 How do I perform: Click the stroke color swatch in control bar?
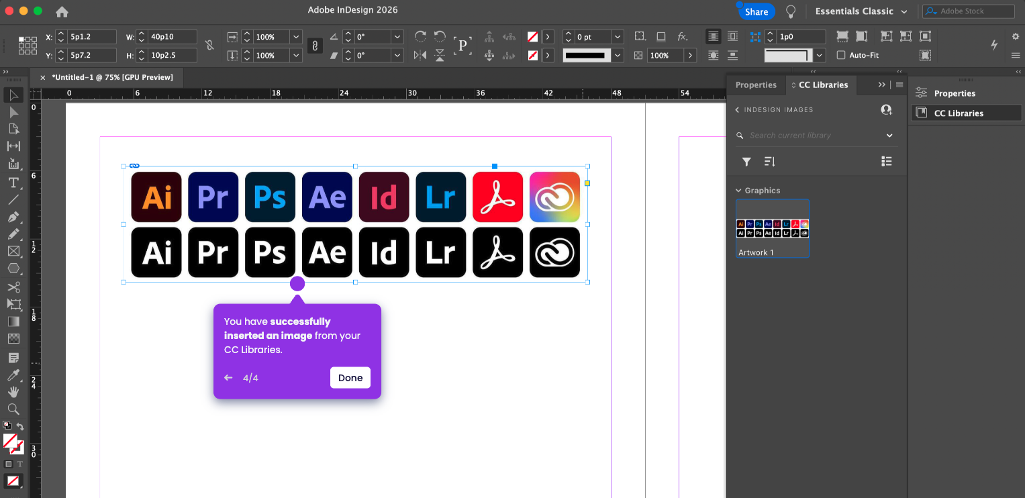(x=532, y=56)
